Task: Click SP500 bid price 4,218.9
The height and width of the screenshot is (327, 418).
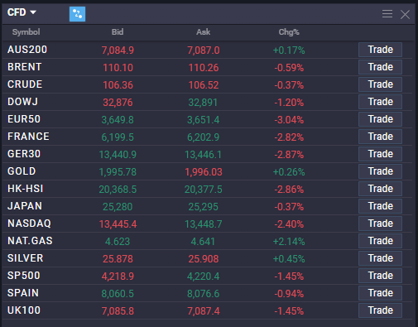Action: coord(118,277)
